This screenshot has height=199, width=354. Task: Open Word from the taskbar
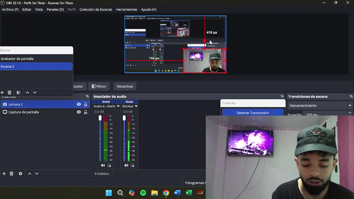click(177, 193)
